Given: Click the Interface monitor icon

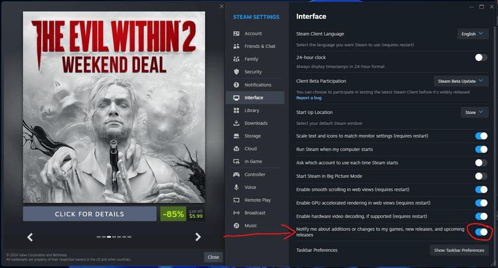Looking at the screenshot, I should (237, 98).
